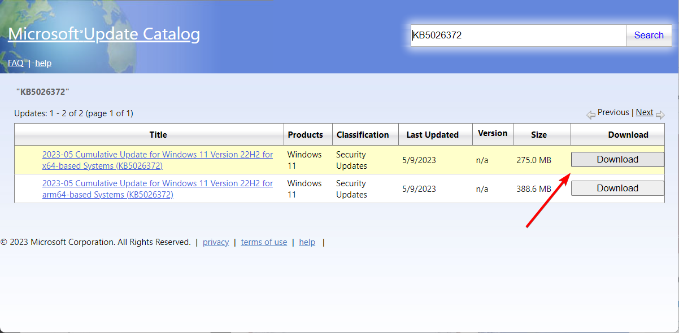
Task: Download the 275.0 MB x64 update
Action: pyautogui.click(x=617, y=160)
